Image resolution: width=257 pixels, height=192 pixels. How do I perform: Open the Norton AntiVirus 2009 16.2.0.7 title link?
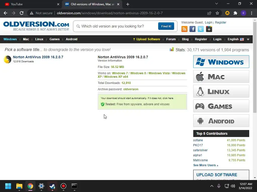click(x=38, y=57)
